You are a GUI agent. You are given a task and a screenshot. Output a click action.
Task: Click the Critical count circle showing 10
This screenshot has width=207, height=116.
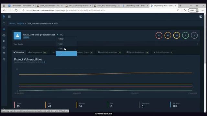pyautogui.click(x=159, y=35)
